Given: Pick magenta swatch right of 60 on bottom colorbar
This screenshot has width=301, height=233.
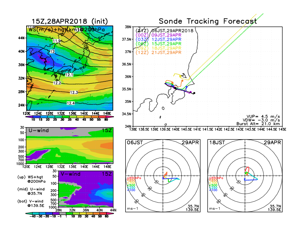Looking at the screenshot, I should click(x=110, y=214).
